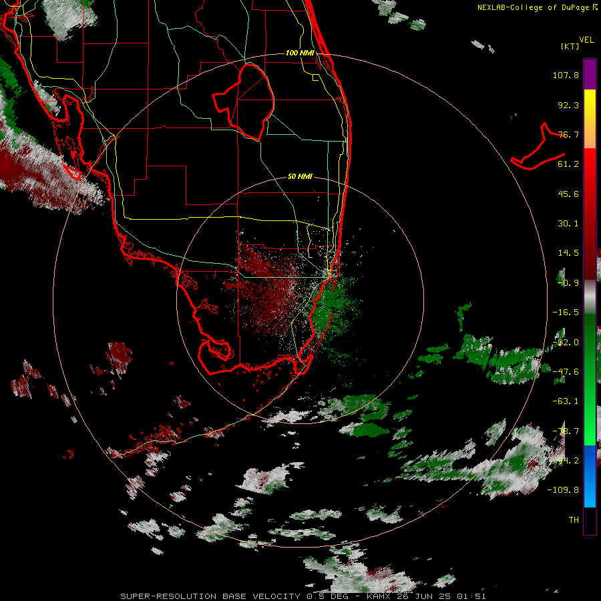Select the 76.7 legend value
Screen dimensions: 601x601
click(568, 134)
